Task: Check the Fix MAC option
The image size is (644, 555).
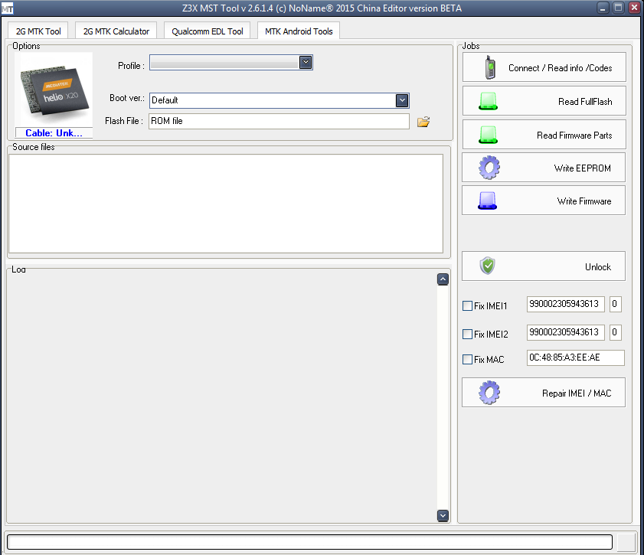Action: [x=466, y=359]
